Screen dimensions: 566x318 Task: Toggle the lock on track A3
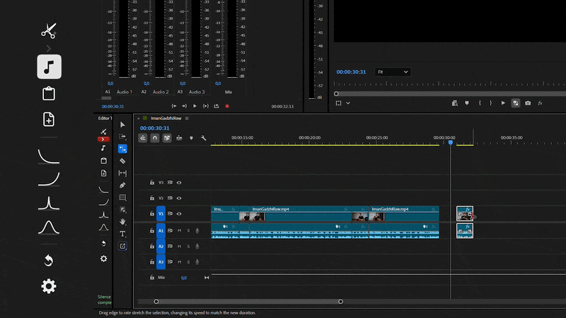152,261
